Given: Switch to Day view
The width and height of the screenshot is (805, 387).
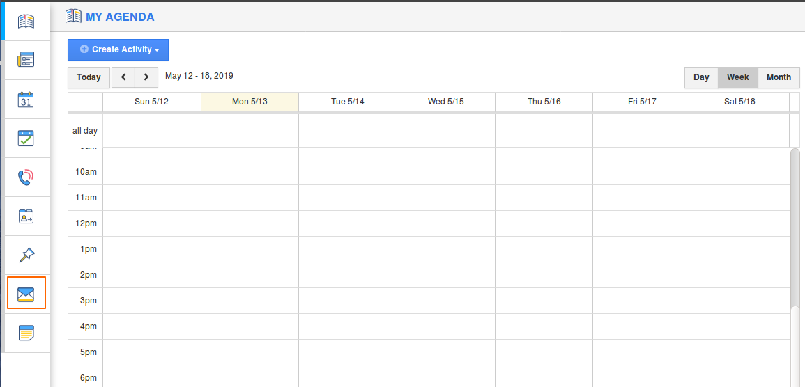Looking at the screenshot, I should pos(701,77).
